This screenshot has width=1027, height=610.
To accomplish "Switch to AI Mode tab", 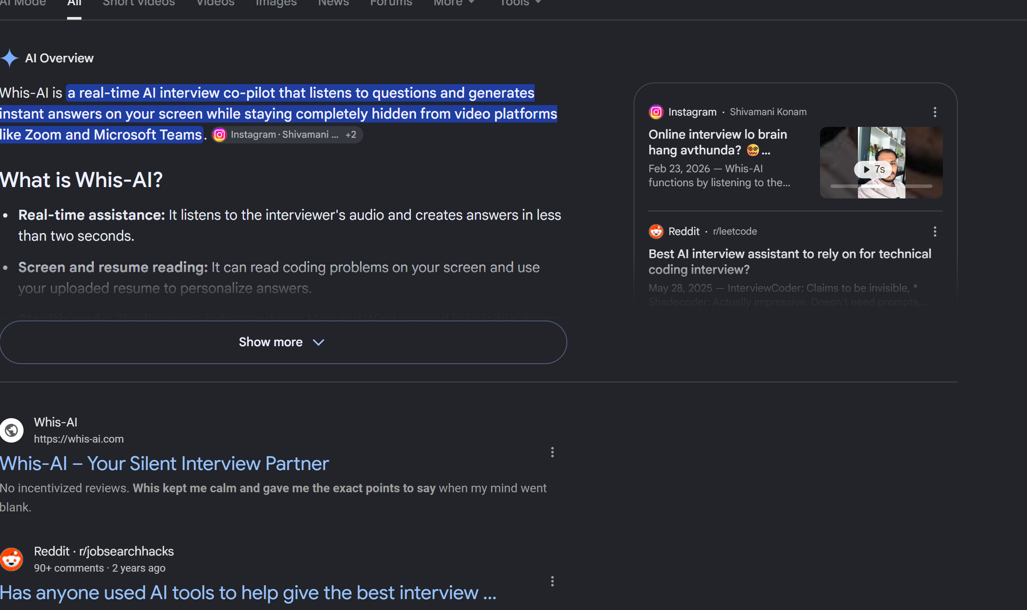I will [23, 3].
